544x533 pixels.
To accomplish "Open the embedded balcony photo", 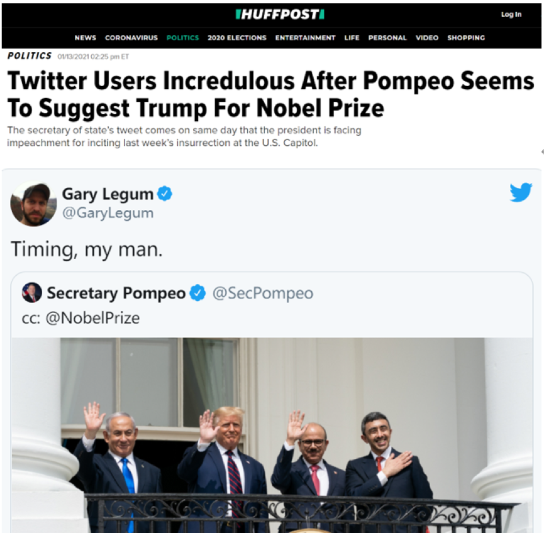I will 272,434.
